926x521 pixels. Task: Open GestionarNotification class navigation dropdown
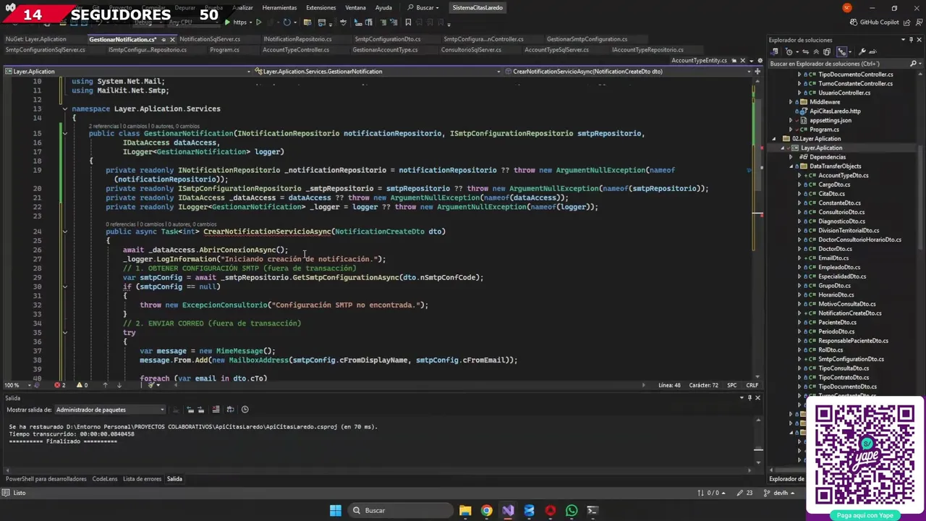tap(375, 72)
